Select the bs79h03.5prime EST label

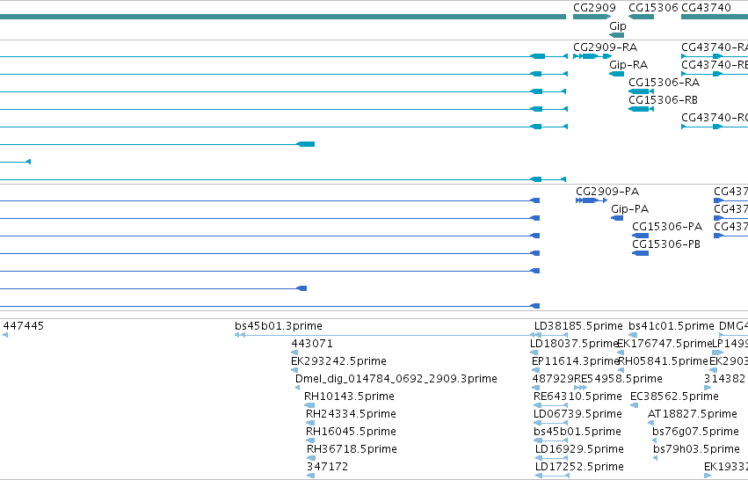pyautogui.click(x=696, y=449)
